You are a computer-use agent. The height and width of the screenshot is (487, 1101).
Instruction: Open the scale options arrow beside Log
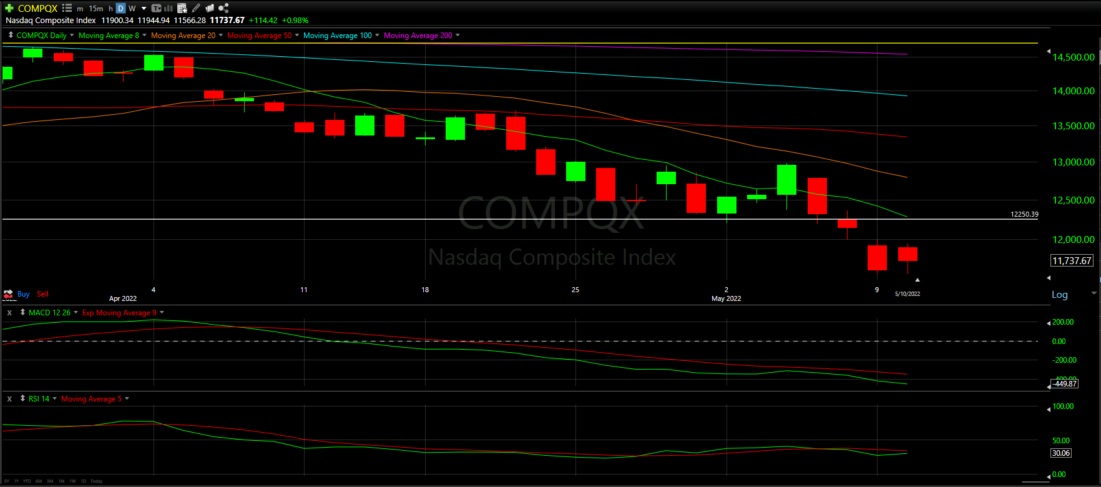pyautogui.click(x=1094, y=293)
